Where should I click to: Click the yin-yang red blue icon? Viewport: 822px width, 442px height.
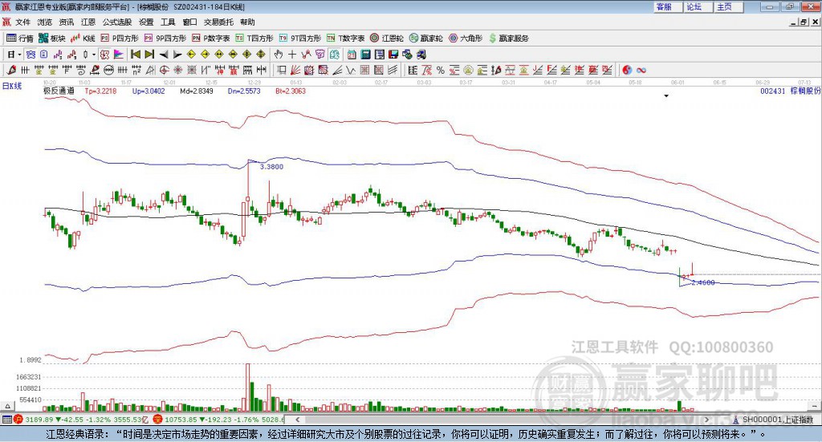pos(627,70)
